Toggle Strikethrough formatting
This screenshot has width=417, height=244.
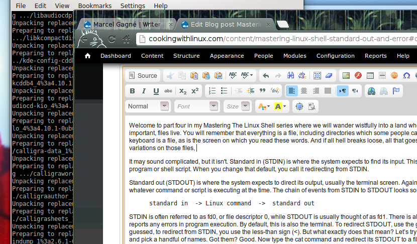168,91
